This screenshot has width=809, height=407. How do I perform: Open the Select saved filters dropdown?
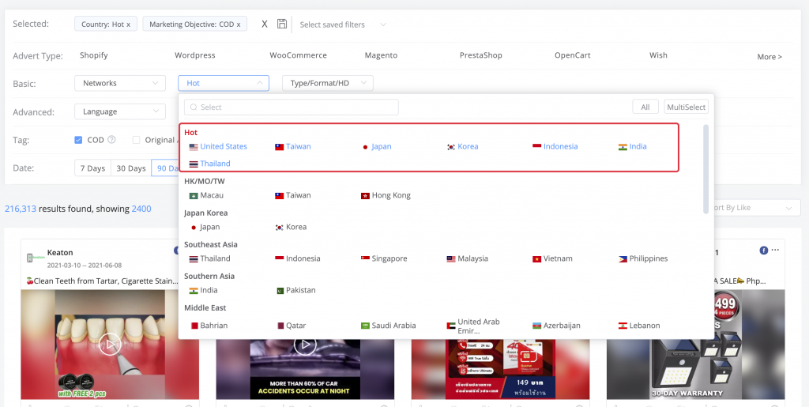pos(343,24)
